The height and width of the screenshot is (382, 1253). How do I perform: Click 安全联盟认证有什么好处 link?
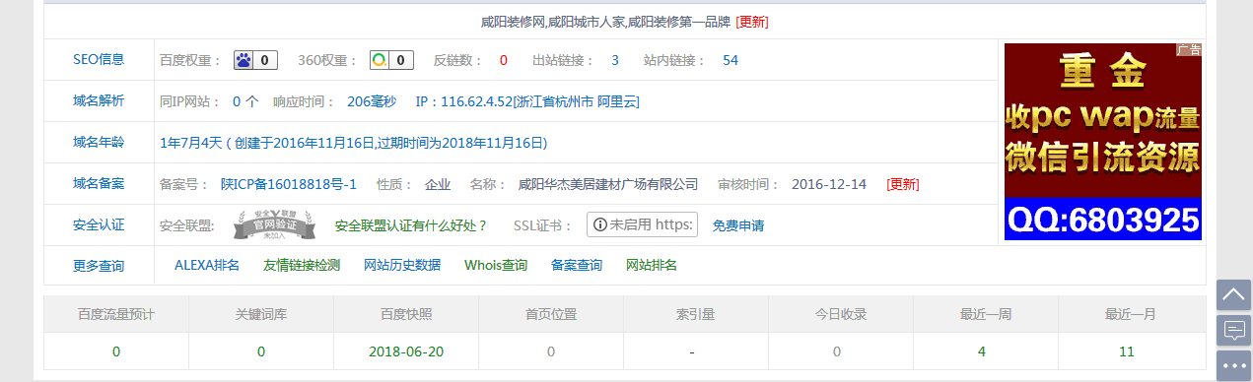pyautogui.click(x=411, y=225)
